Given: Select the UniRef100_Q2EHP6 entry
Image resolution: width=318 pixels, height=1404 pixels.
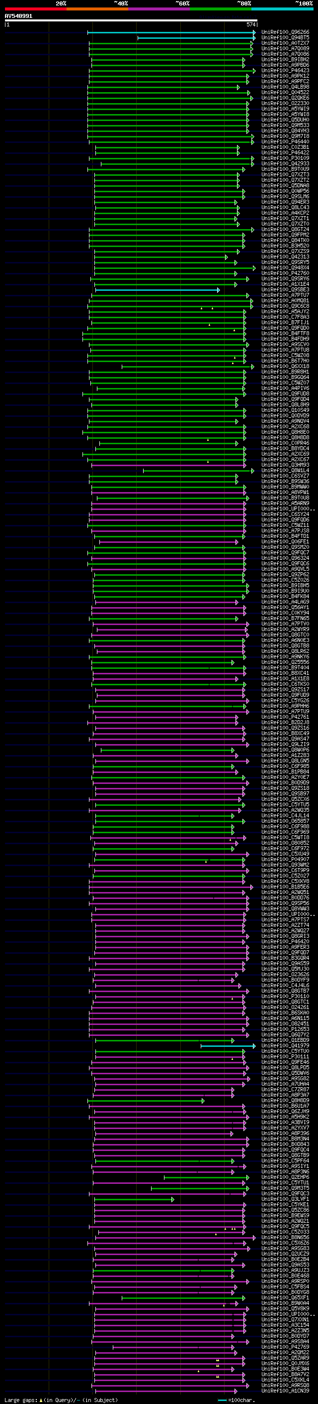Looking at the screenshot, I should [x=285, y=1178].
